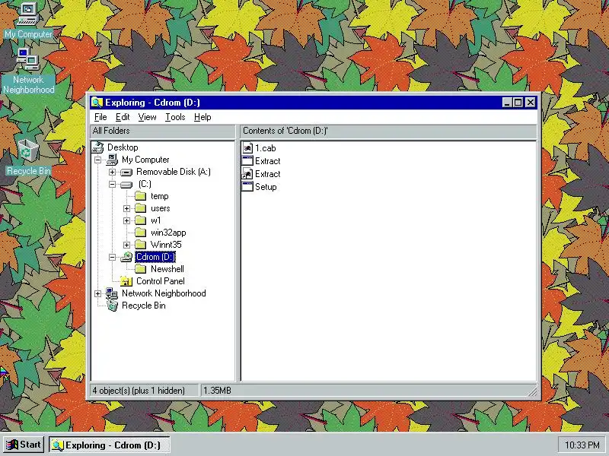Select the 'win32app' folder label
Viewport: 609px width, 456px height.
pos(168,233)
